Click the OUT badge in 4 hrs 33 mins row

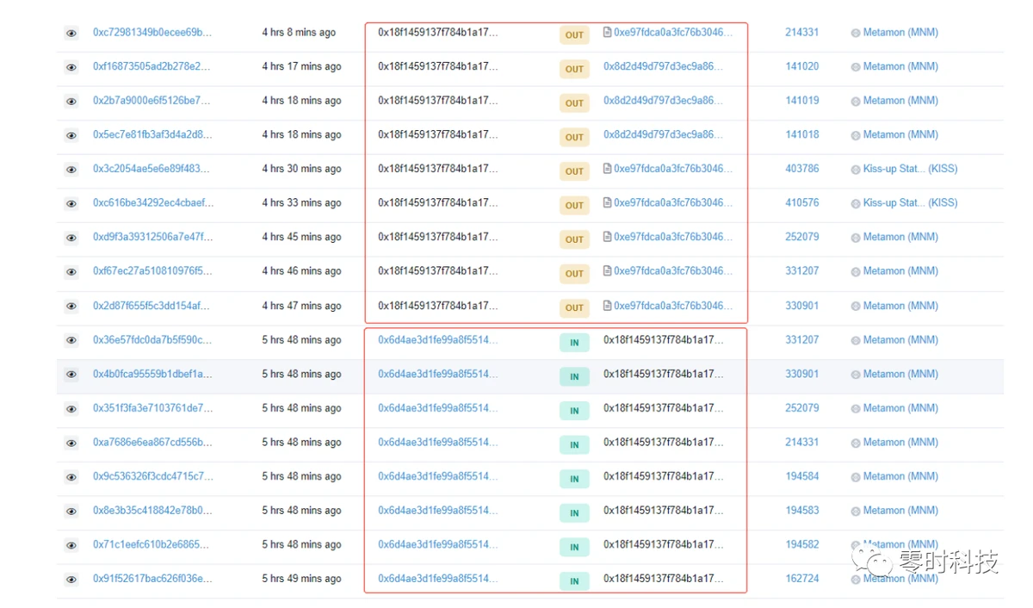[574, 205]
